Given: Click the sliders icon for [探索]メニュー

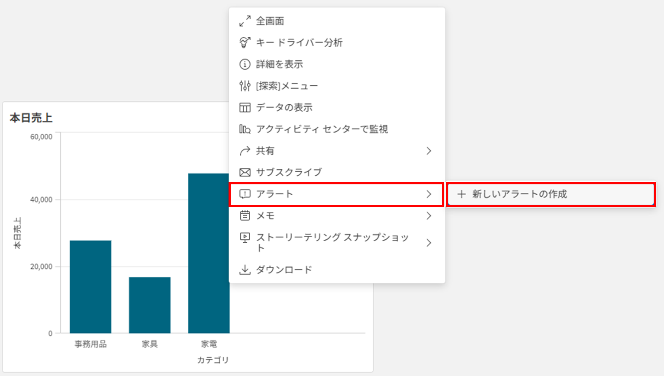Looking at the screenshot, I should (x=245, y=86).
